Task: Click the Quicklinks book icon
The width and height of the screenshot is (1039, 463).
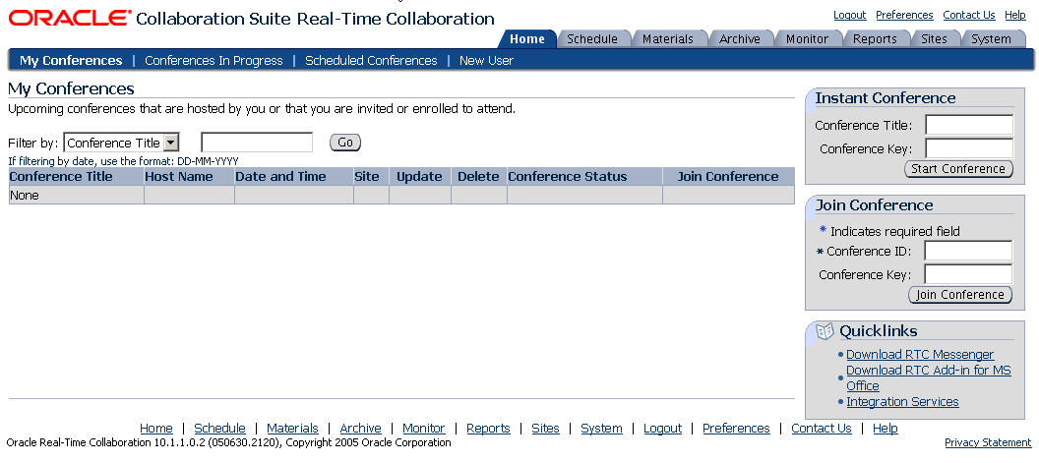Action: [x=824, y=331]
